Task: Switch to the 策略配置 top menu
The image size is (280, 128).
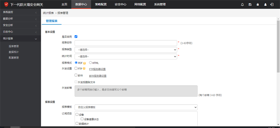Action: click(101, 5)
